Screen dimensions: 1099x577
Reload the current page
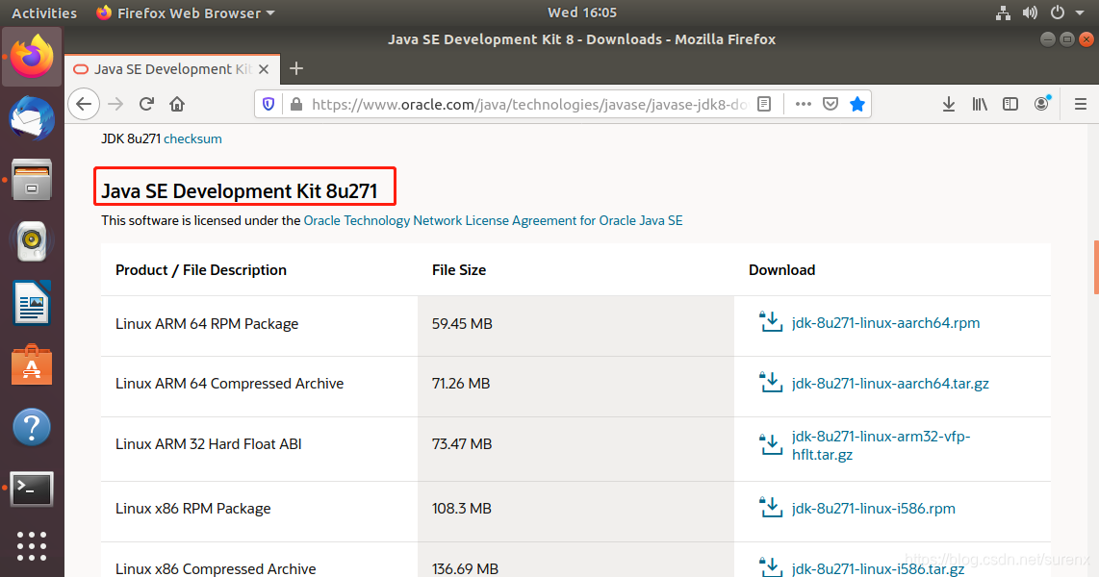[146, 104]
